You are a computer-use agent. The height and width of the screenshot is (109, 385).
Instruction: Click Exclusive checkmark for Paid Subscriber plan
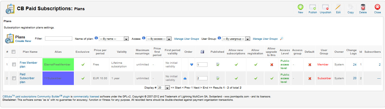83,78
